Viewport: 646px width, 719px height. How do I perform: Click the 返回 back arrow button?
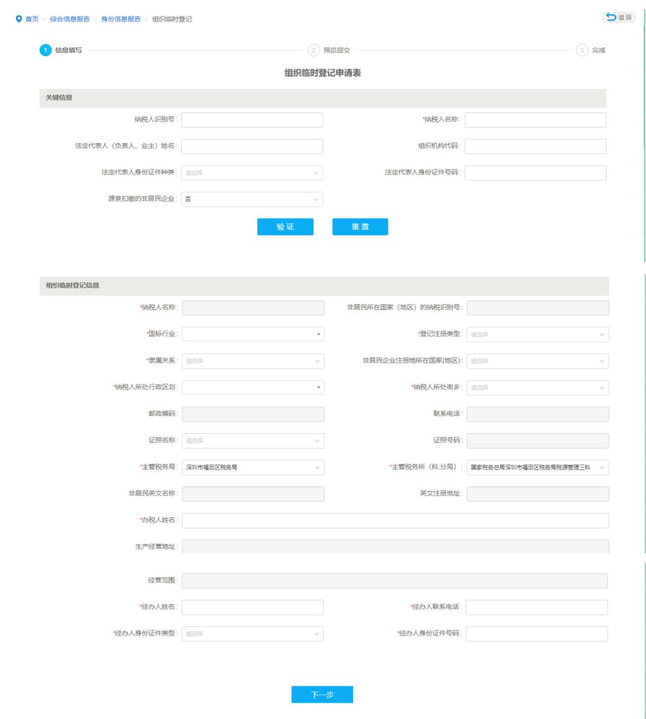(x=618, y=18)
